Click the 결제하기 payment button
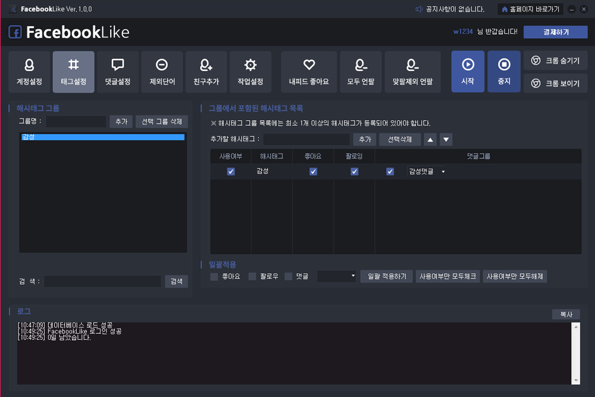595x397 pixels. point(556,32)
